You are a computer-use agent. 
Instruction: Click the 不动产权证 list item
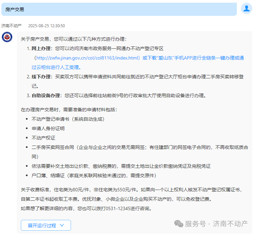coord(43,138)
